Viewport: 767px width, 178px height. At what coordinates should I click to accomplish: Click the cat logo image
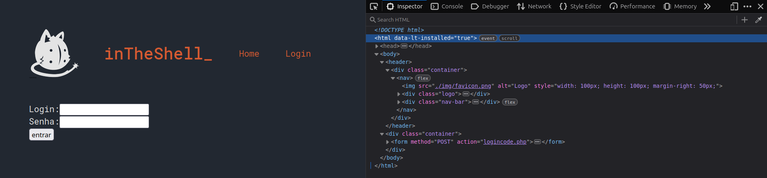click(x=54, y=53)
